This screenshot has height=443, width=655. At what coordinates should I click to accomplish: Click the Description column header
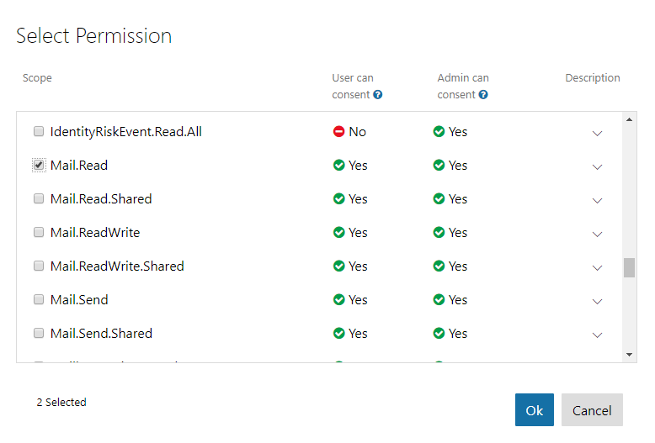coord(592,78)
